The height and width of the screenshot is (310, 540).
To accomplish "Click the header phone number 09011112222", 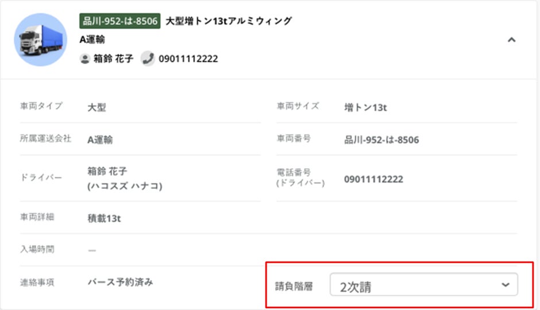I will tap(188, 59).
